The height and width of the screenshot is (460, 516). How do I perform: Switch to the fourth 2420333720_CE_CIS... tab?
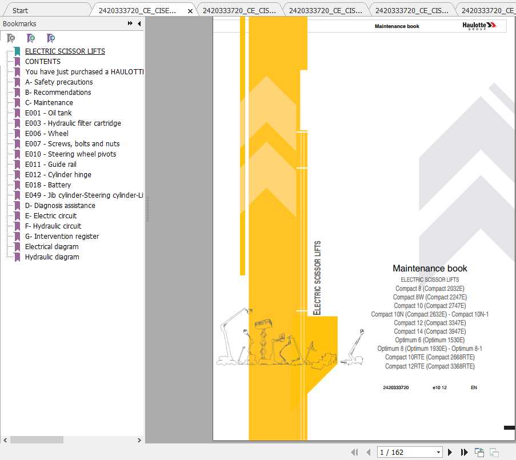[x=411, y=10]
